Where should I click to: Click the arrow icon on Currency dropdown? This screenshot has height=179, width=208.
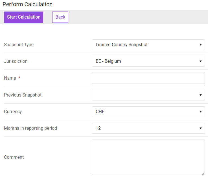tap(200, 112)
